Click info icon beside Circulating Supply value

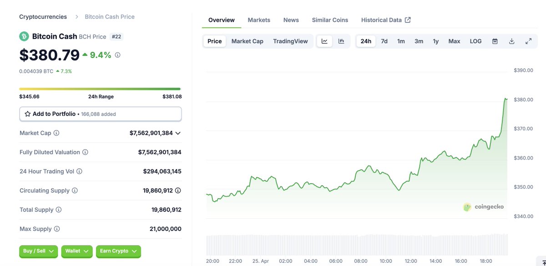(178, 191)
